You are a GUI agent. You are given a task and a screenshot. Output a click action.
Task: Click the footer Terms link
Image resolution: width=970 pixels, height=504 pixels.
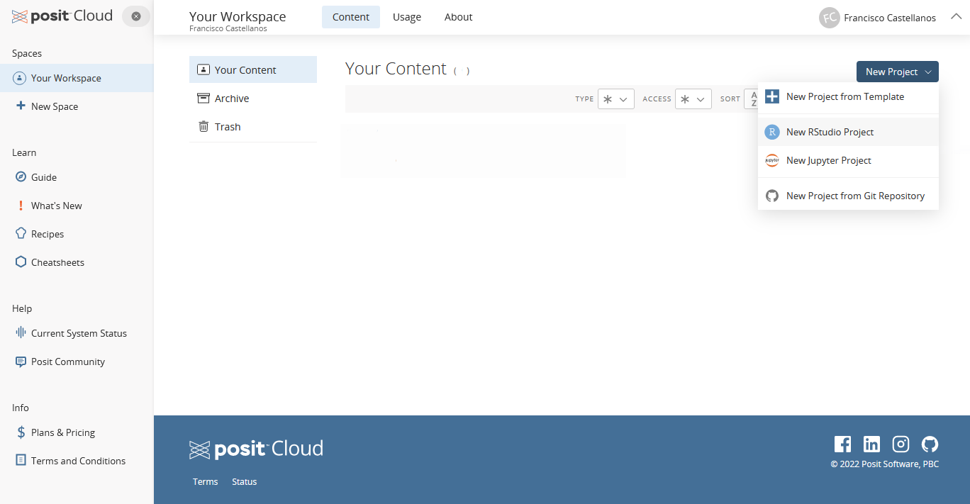pos(206,481)
